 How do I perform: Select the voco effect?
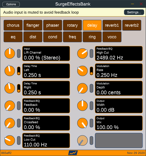[x=112, y=37]
